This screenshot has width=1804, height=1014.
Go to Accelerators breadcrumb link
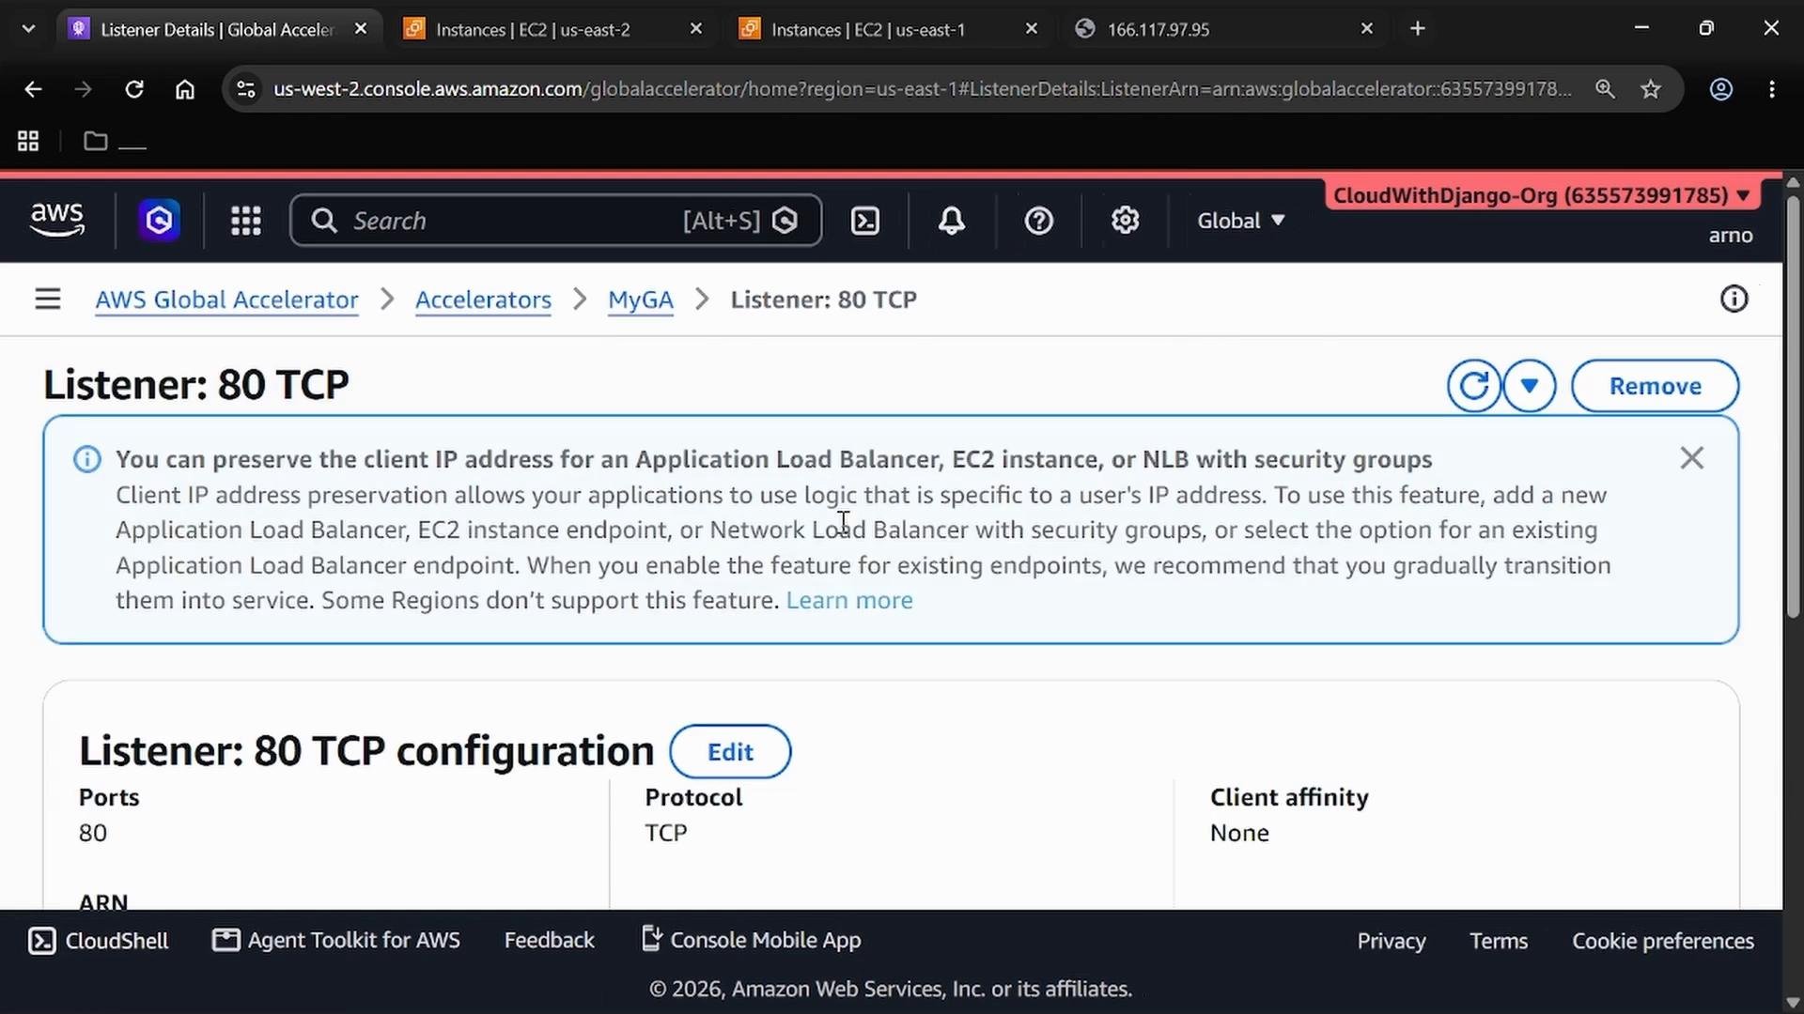483,300
